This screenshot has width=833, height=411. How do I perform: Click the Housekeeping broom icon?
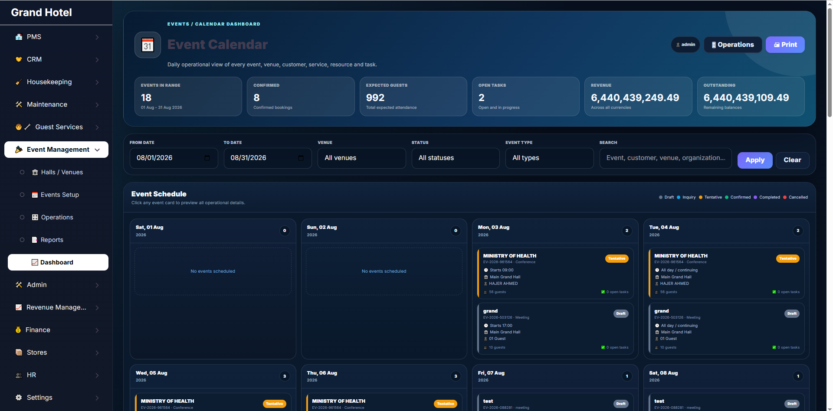click(x=19, y=82)
